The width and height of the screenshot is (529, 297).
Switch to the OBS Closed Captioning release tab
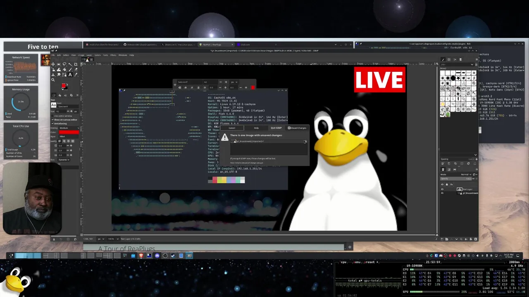[x=140, y=45]
